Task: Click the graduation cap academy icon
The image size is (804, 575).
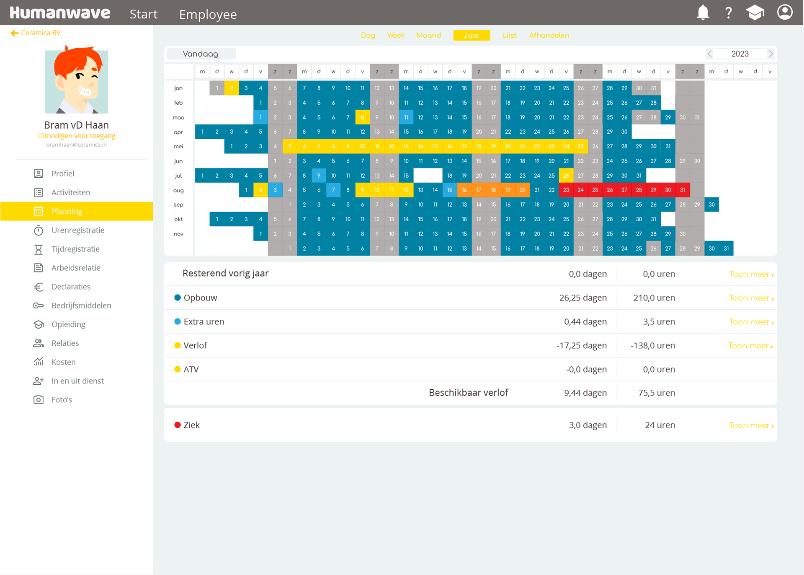Action: pyautogui.click(x=755, y=13)
